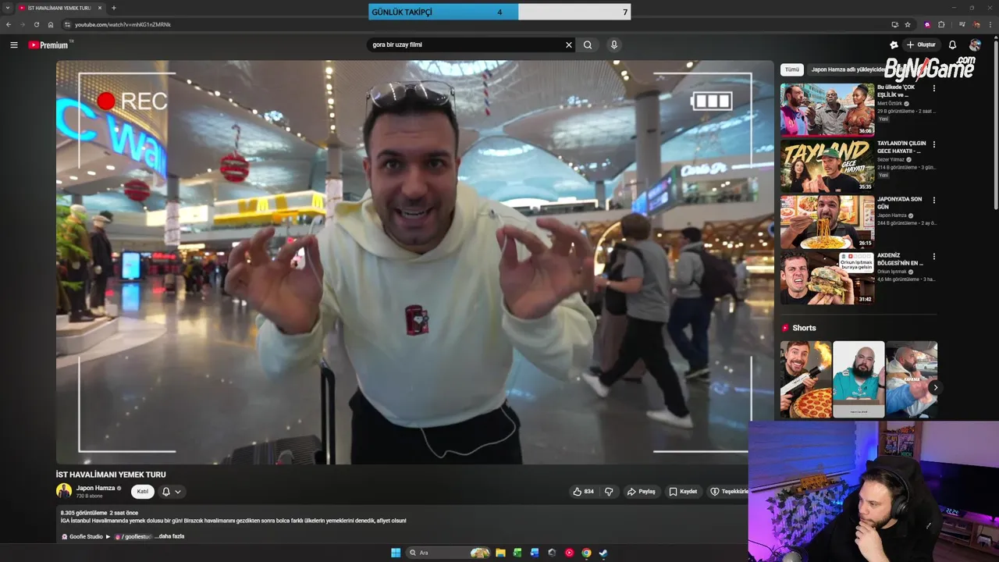
Task: Open the browser home page button
Action: (51, 24)
